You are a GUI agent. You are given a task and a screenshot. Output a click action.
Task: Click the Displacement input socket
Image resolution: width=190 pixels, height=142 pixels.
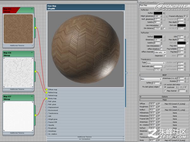tap(47, 107)
